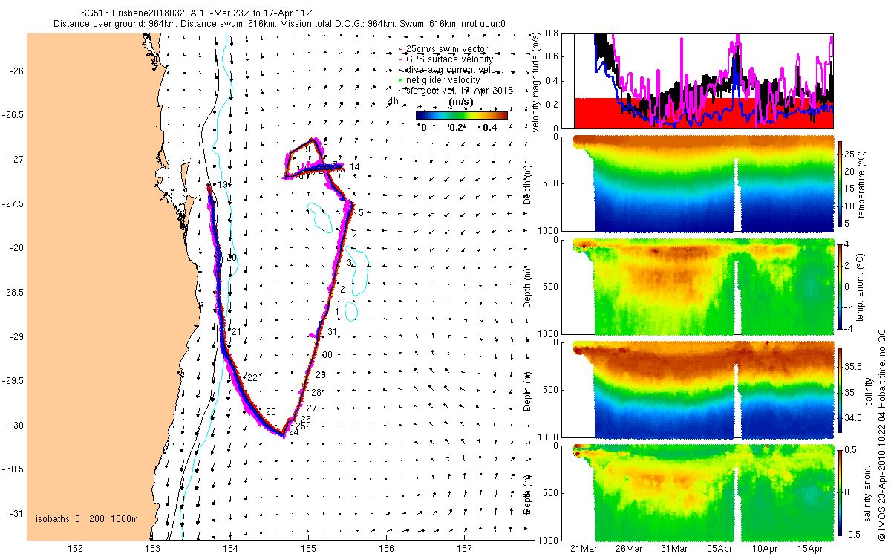Screen dimensions: 891x557
Task: Click the -30.5 latitude tick label
Action: tap(13, 469)
